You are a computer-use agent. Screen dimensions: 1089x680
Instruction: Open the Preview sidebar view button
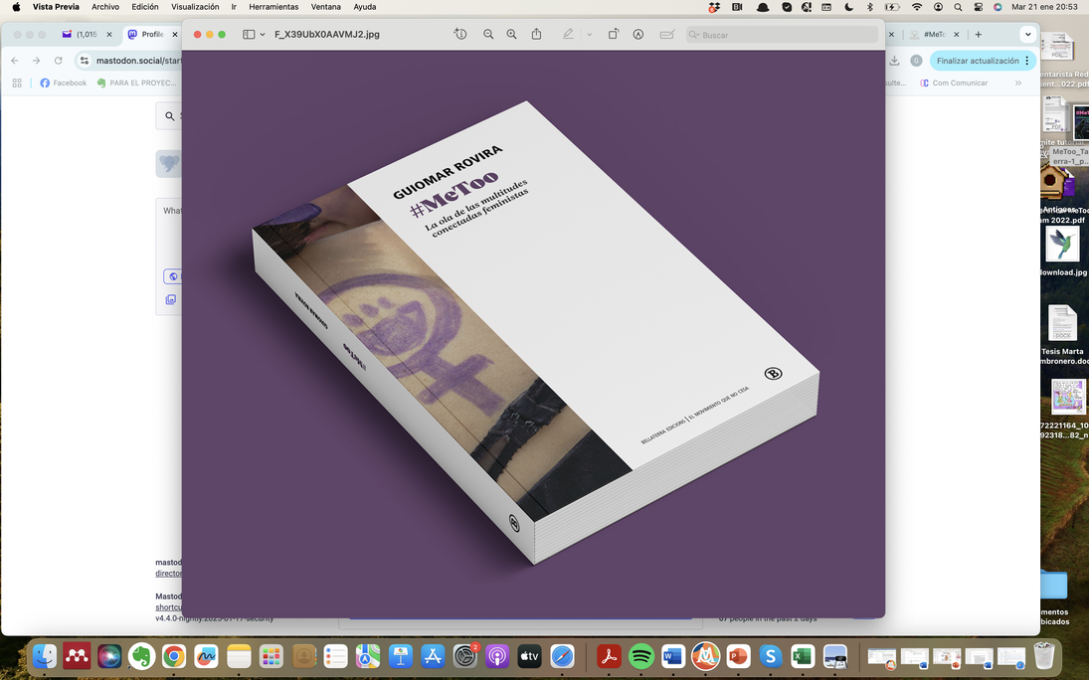tap(248, 34)
